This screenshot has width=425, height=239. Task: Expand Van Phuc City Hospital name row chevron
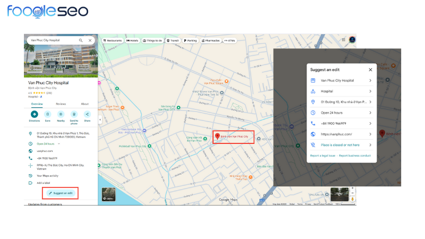370,81
